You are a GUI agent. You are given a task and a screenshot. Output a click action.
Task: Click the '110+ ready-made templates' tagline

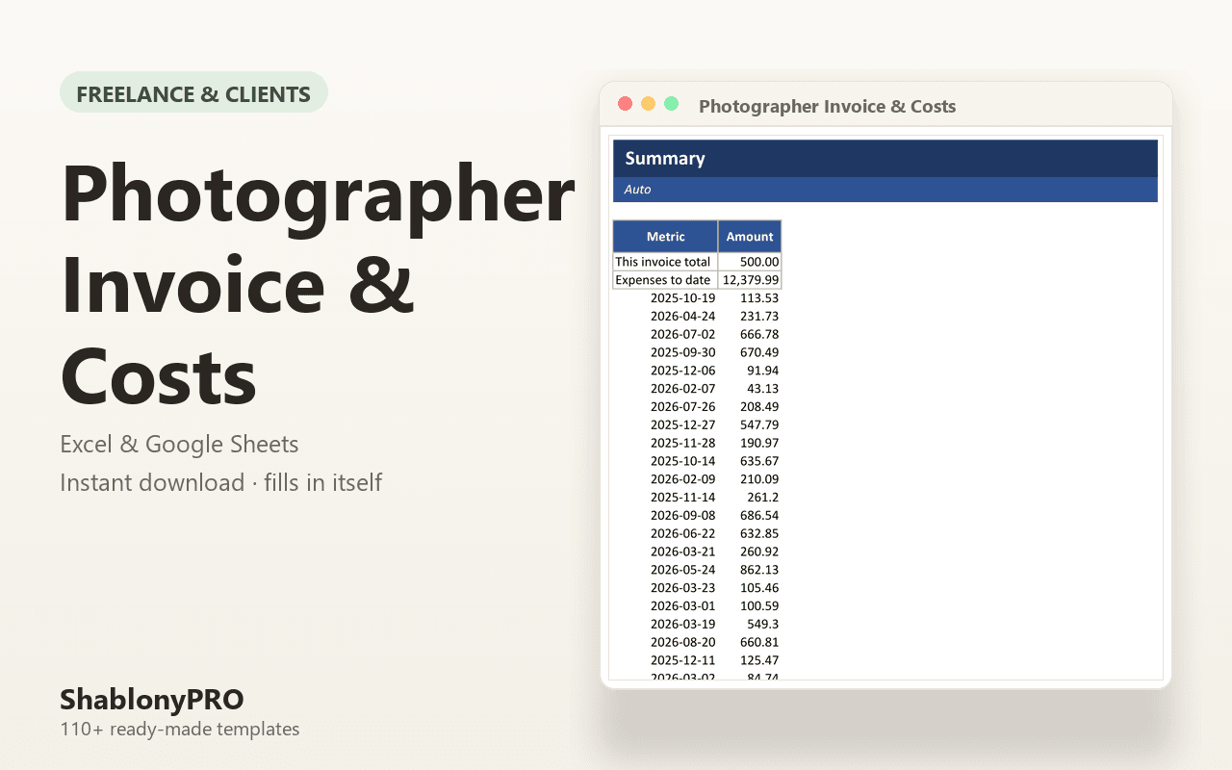[180, 730]
